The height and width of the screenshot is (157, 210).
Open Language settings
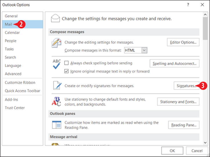(x=23, y=66)
